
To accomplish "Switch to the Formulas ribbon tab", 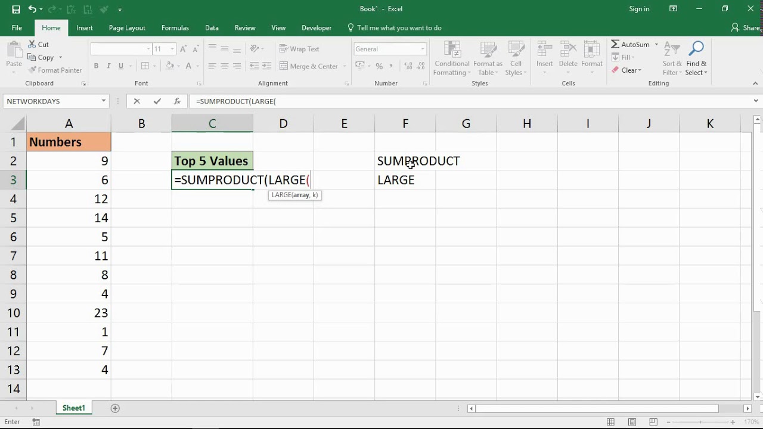I will (175, 27).
